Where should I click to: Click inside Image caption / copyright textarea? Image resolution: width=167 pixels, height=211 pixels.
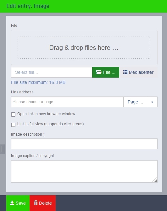pos(84,172)
